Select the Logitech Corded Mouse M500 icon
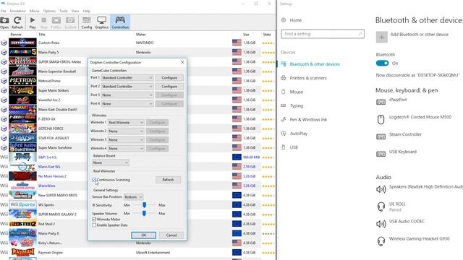This screenshot has height=260, width=463. click(381, 119)
